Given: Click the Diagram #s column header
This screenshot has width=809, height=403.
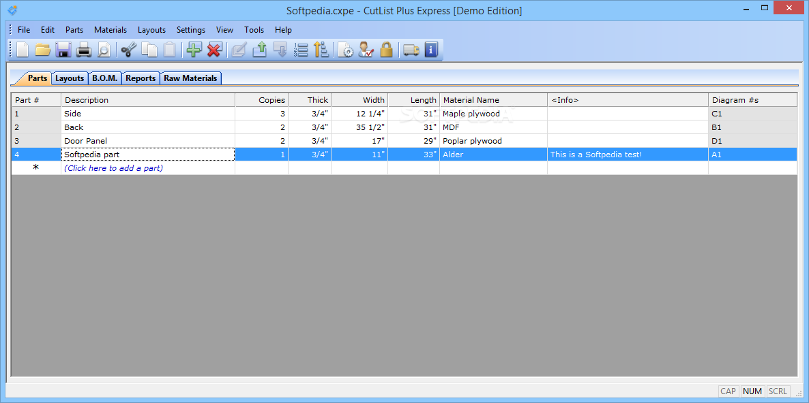Looking at the screenshot, I should pos(752,100).
